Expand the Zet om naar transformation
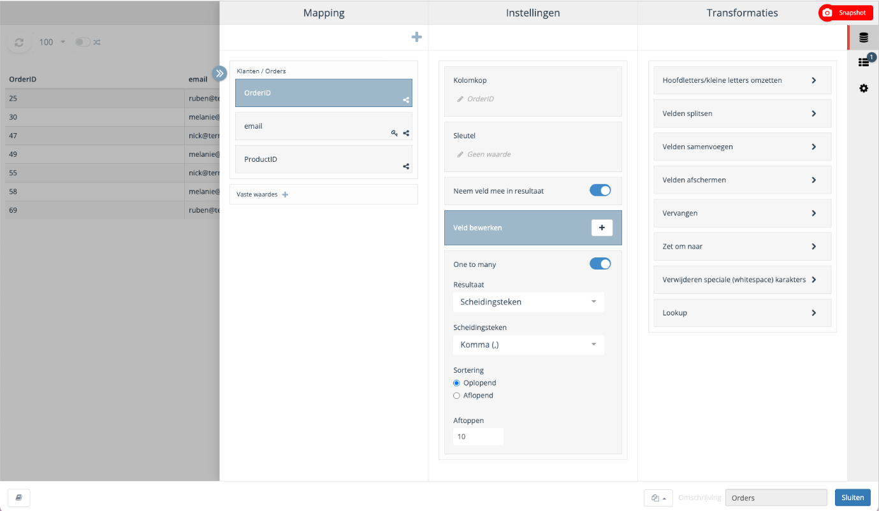 tap(743, 246)
